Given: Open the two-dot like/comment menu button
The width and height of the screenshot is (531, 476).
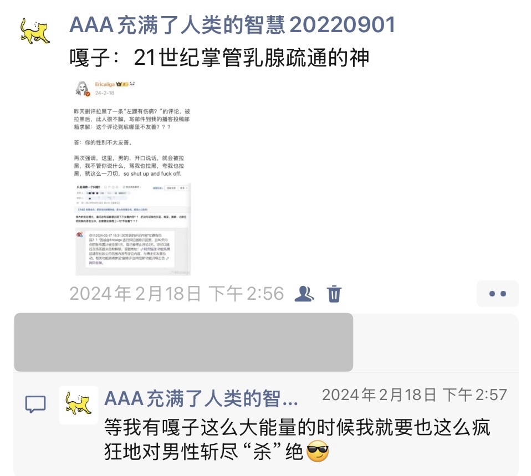Looking at the screenshot, I should 498,294.
